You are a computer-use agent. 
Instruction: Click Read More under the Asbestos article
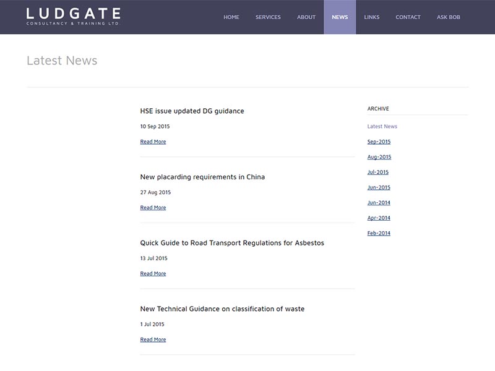(x=153, y=273)
